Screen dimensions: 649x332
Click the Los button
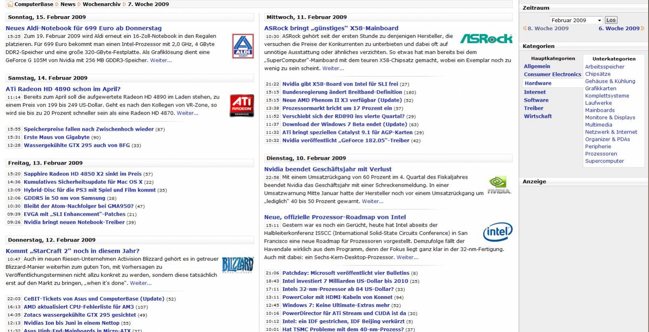point(611,20)
